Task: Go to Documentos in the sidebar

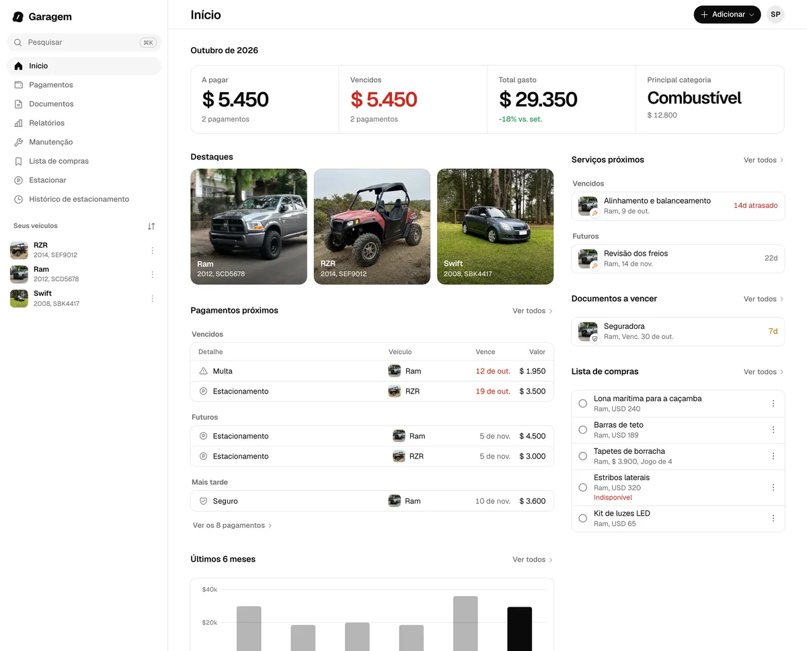Action: tap(84, 104)
